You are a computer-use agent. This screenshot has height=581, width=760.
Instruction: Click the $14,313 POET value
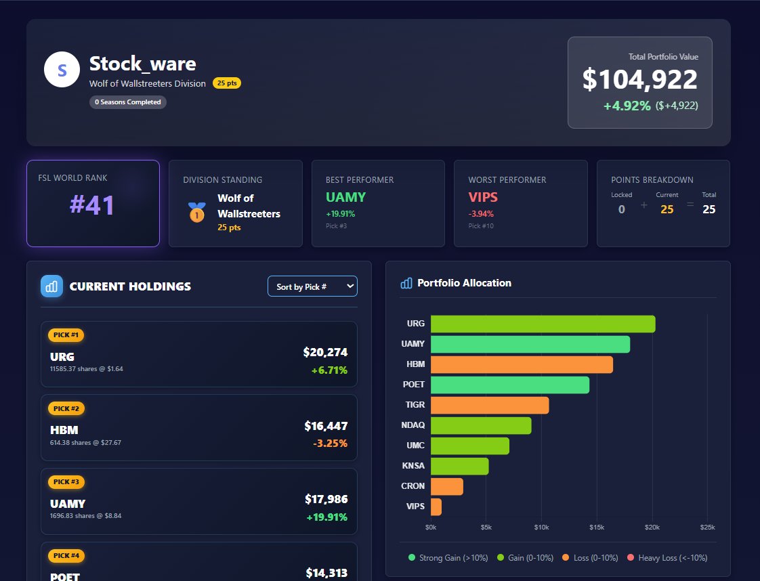tap(326, 573)
